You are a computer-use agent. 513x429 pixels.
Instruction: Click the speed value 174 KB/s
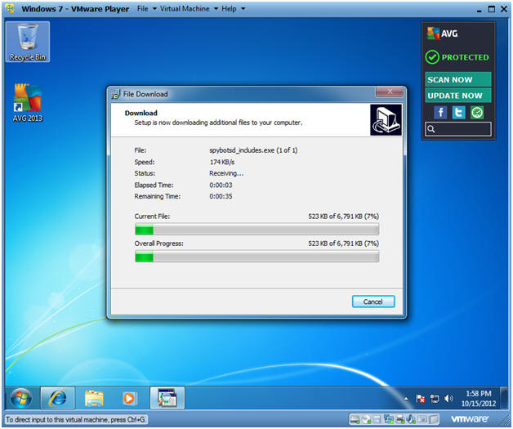[x=222, y=162]
